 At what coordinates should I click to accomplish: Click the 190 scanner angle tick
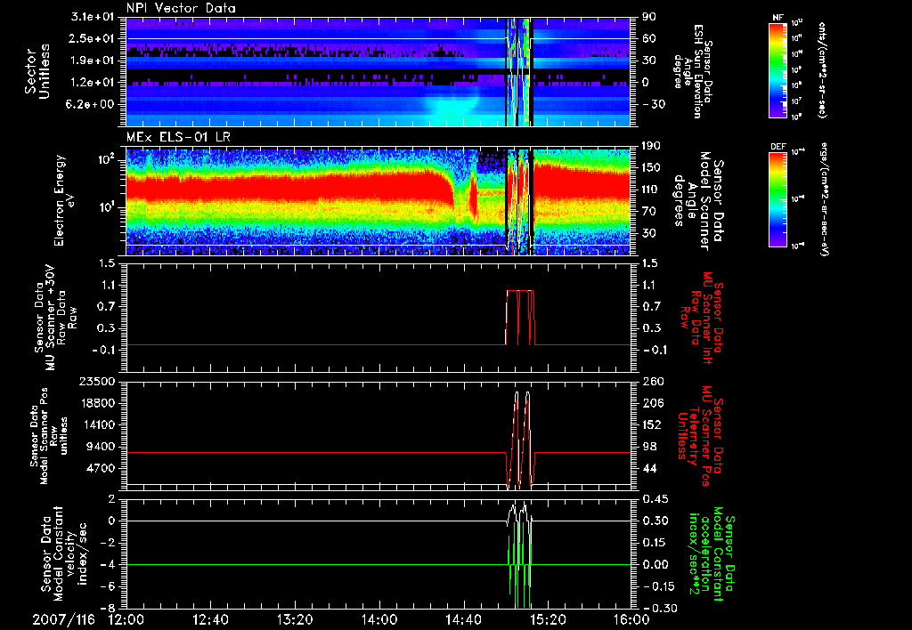tap(649, 146)
